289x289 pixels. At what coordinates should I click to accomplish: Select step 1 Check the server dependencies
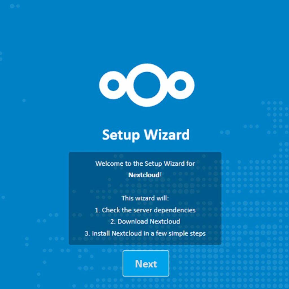coord(145,210)
